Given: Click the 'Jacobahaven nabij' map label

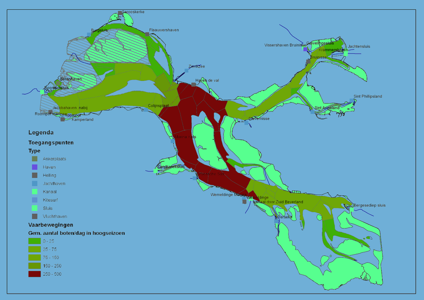Looking at the screenshot, I should click(70, 108).
